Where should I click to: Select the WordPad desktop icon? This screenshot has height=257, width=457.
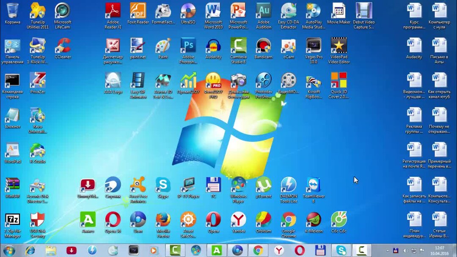(x=13, y=153)
